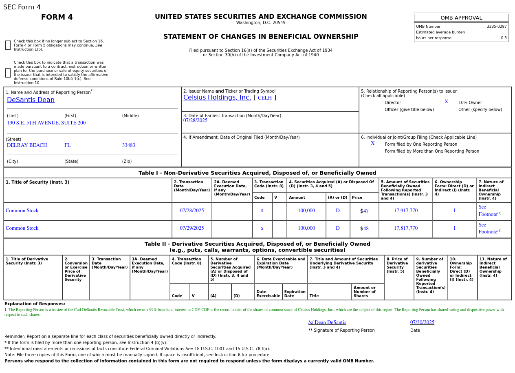Click the /s/ Dean DeSantis signature link
This screenshot has height=373, width=515.
click(327, 322)
